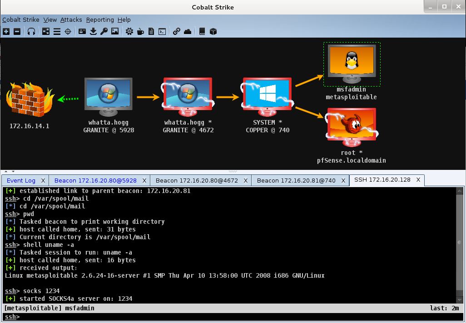Image resolution: width=466 pixels, height=323 pixels.
Task: Select the SYSTEM COPPER @ 740 beacon node
Action: [x=267, y=96]
